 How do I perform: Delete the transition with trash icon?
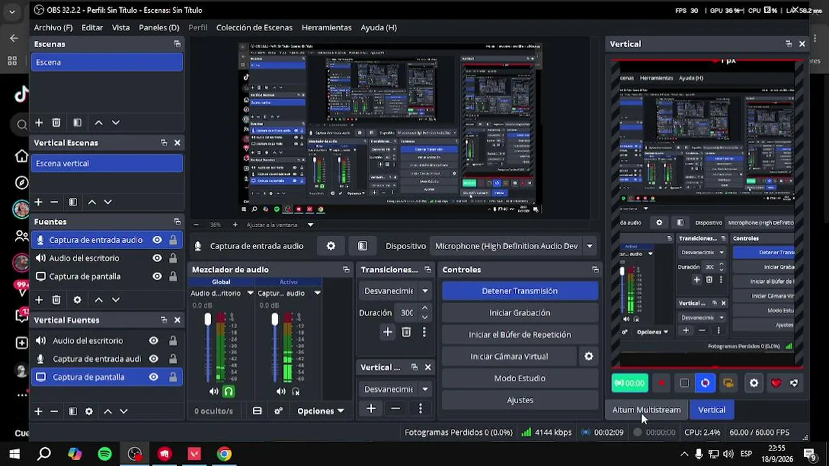point(406,332)
